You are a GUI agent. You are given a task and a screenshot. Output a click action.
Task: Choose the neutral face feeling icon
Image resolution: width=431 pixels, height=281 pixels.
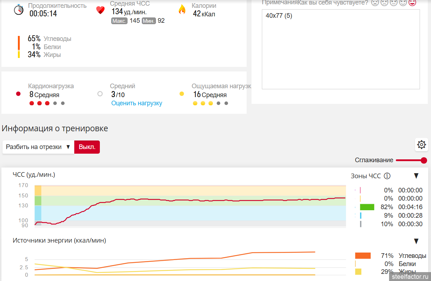tap(393, 3)
